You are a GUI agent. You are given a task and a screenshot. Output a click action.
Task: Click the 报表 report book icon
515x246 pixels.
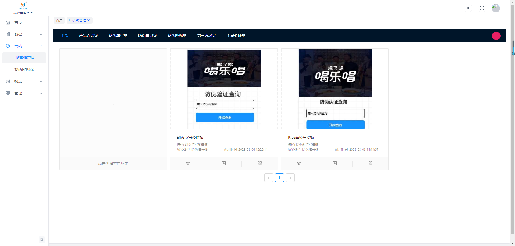(8, 81)
